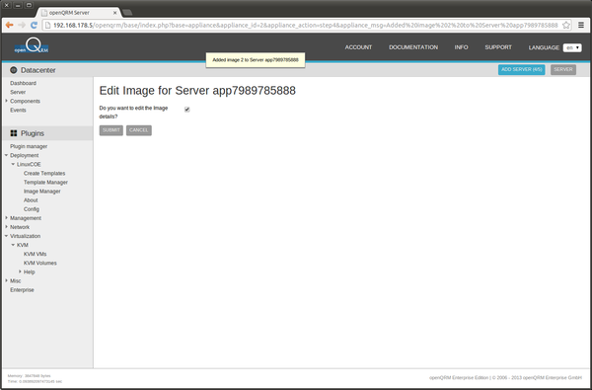Open the Account menu
592x390 pixels.
click(358, 47)
